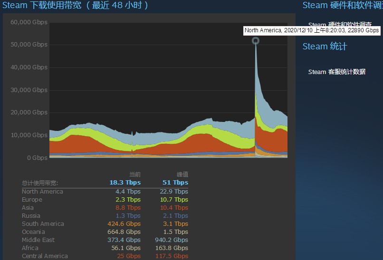Click the 30,000 Gbps axis label
This screenshot has width=383, height=260.
click(29, 90)
